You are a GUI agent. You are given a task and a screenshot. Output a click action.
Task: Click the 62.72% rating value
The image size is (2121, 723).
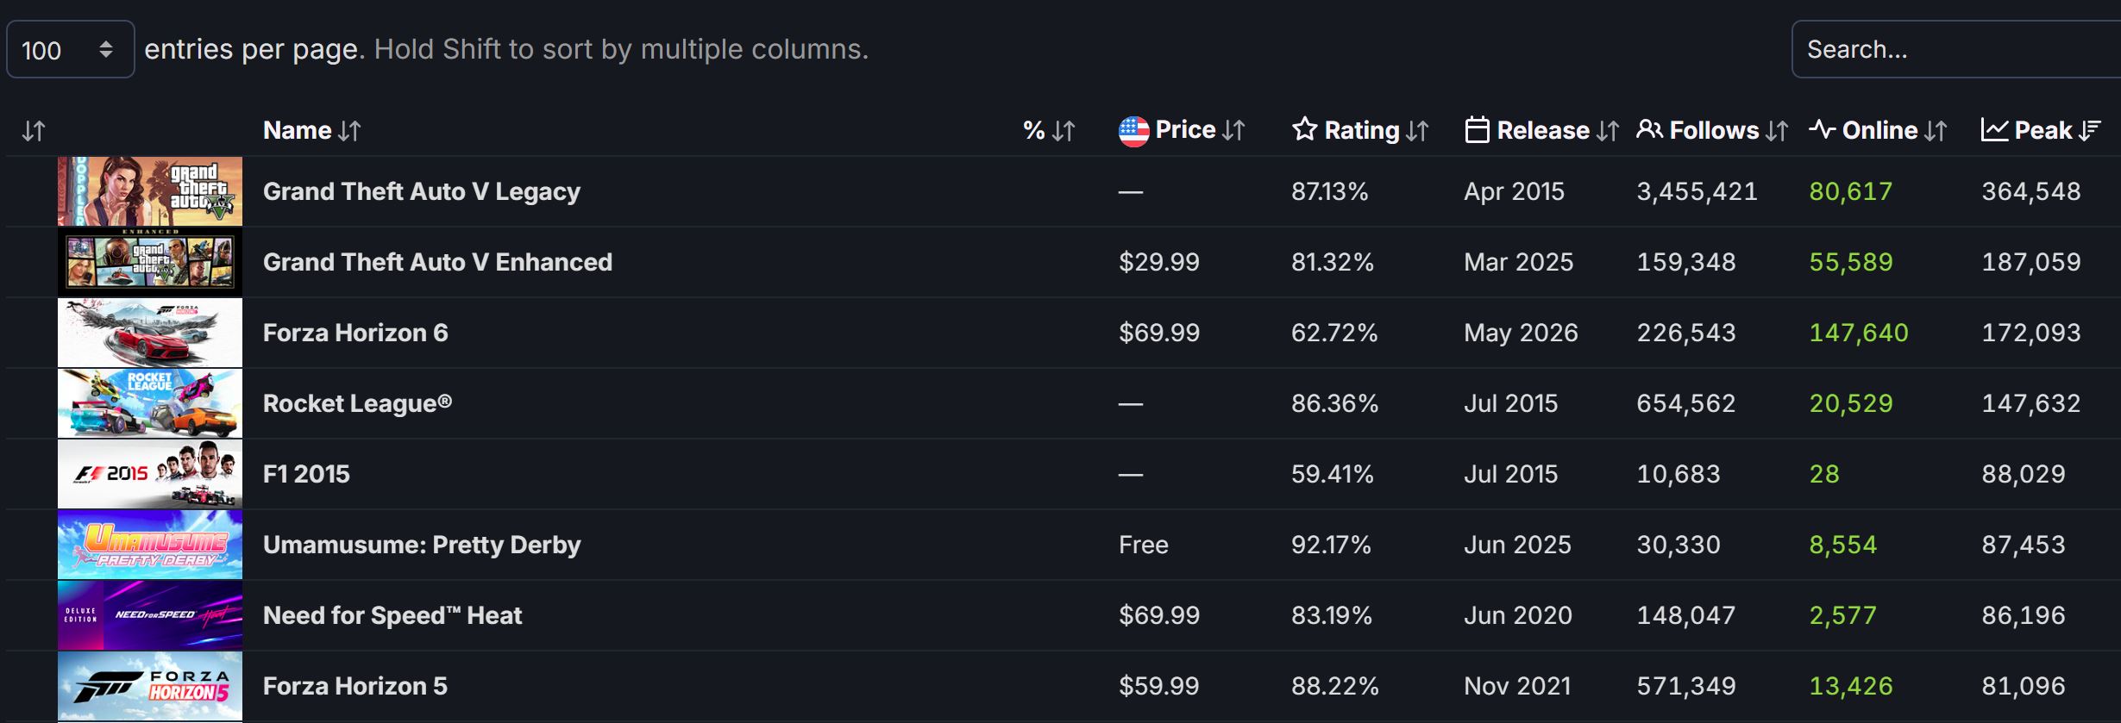point(1334,333)
